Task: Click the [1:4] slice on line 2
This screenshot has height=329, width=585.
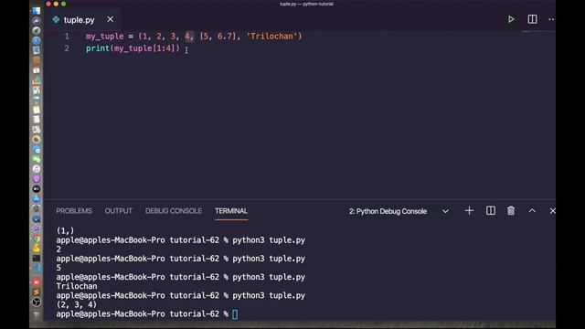Action: [164, 48]
